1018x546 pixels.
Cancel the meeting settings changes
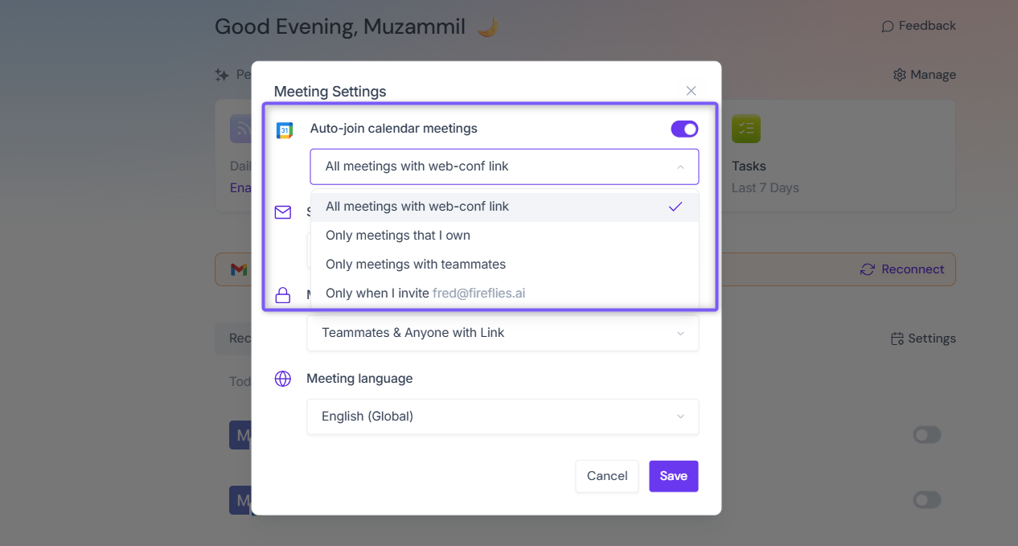click(x=607, y=476)
